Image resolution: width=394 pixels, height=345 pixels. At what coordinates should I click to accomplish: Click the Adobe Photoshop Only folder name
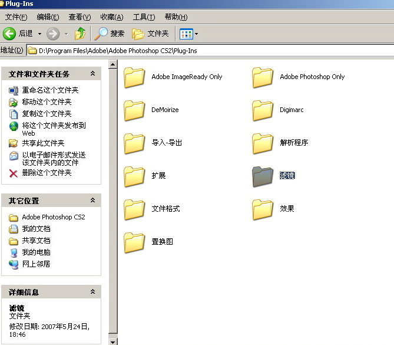(x=312, y=77)
